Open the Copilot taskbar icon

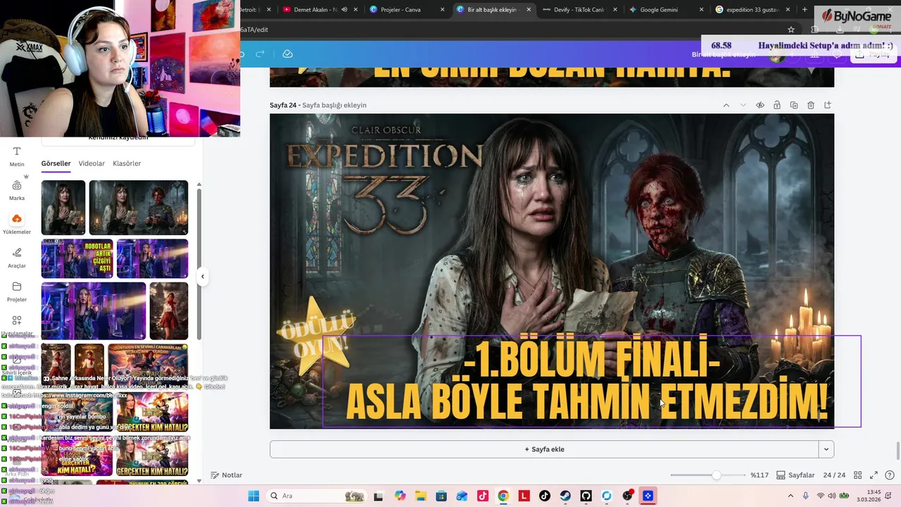(400, 496)
